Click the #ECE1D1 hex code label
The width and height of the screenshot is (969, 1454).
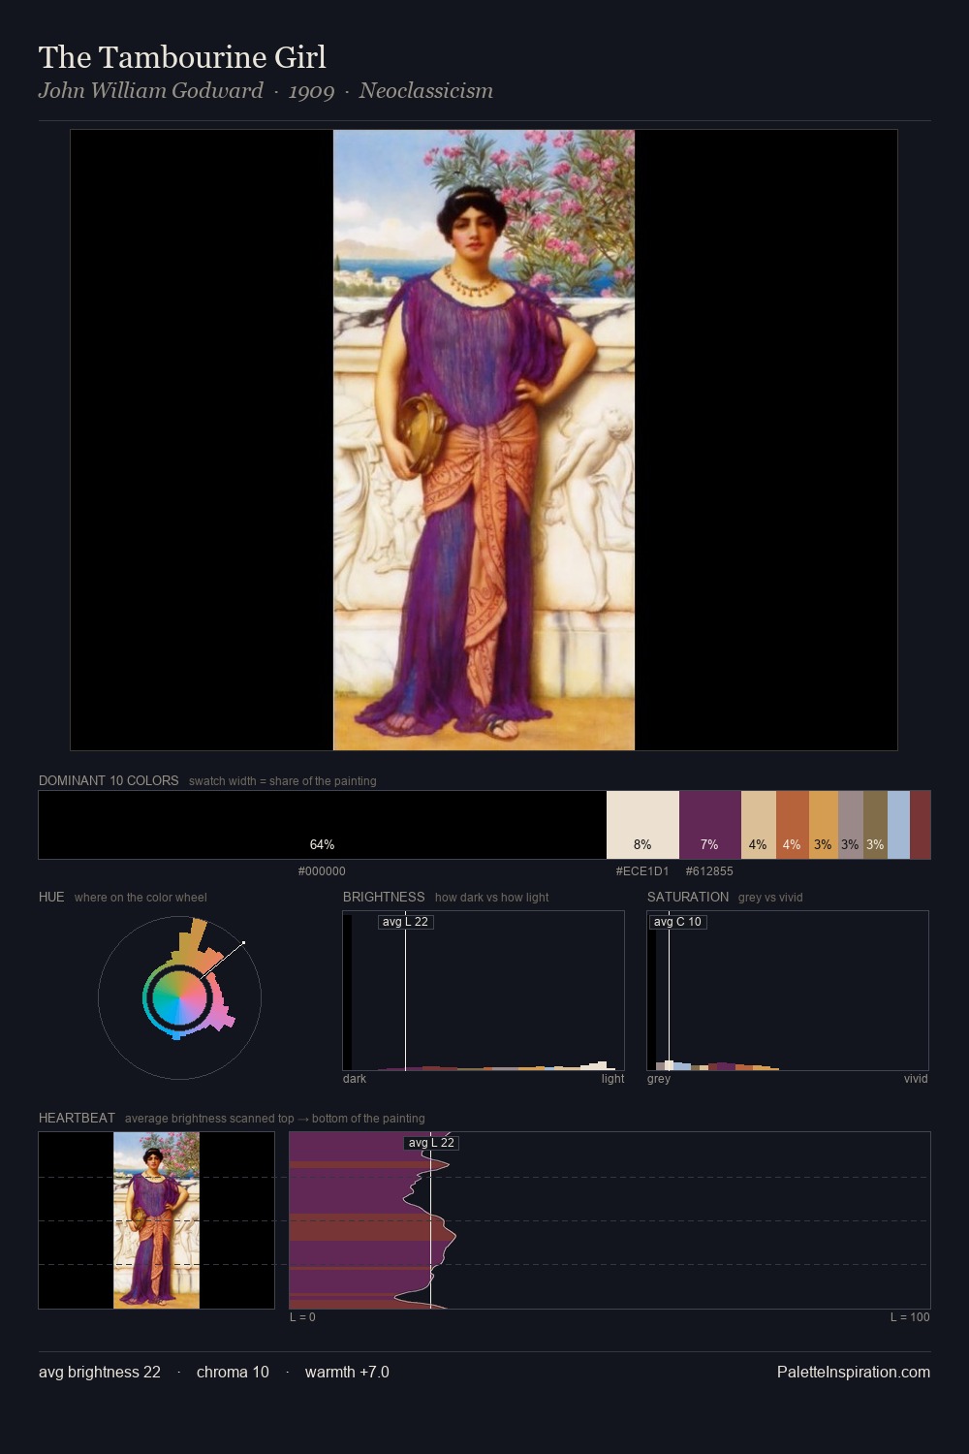[642, 871]
